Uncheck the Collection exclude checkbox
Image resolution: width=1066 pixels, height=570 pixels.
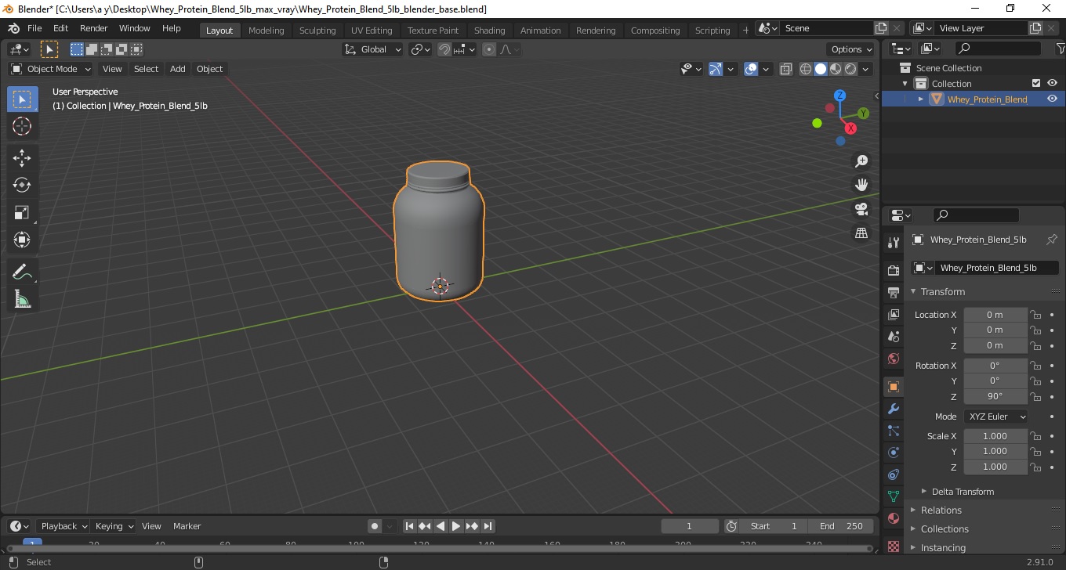[x=1036, y=83]
